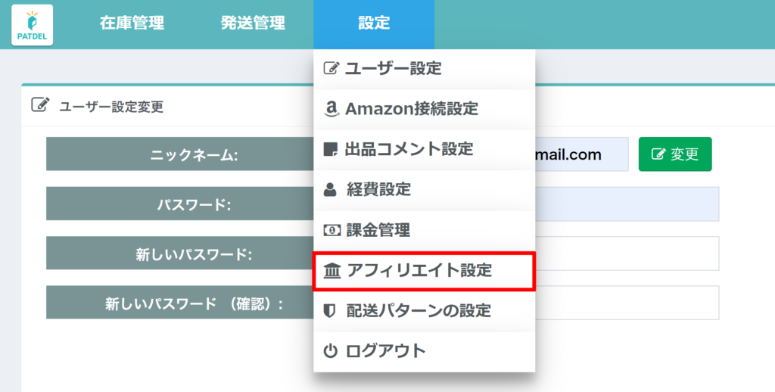Click the bank building icon for アフィリエイト
775x392 pixels.
pyautogui.click(x=331, y=271)
